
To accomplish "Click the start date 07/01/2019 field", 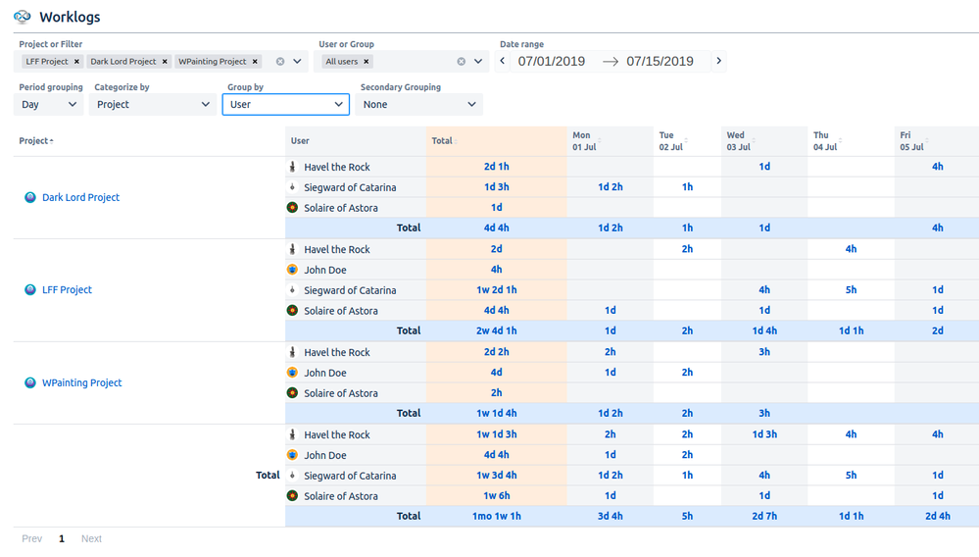I will point(552,61).
